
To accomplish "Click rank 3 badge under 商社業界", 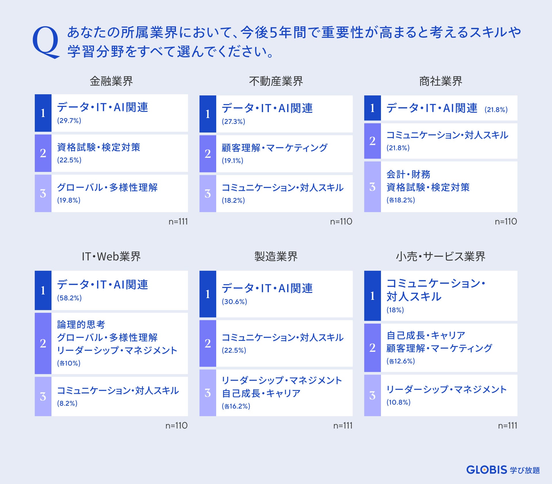I will [x=372, y=187].
